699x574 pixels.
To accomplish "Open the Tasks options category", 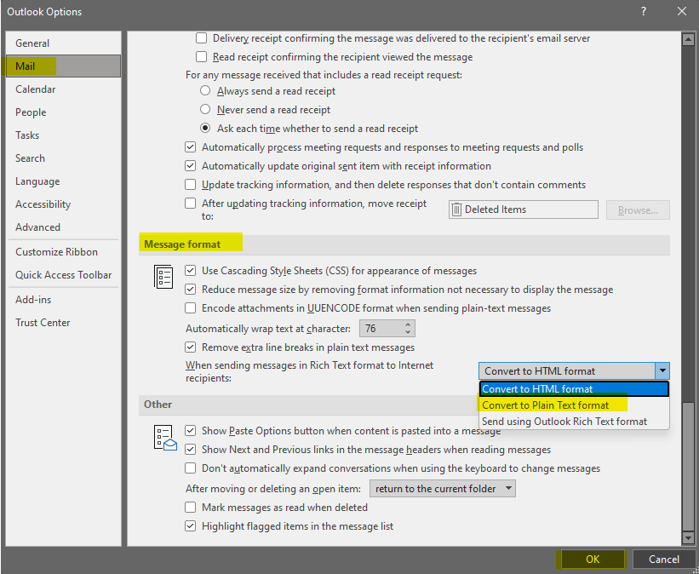I will point(63,135).
